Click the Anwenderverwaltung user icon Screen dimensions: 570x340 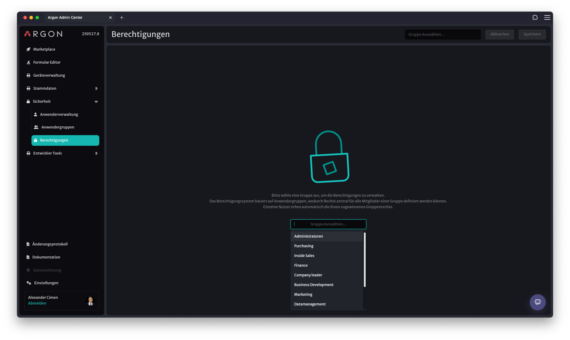[x=35, y=115]
